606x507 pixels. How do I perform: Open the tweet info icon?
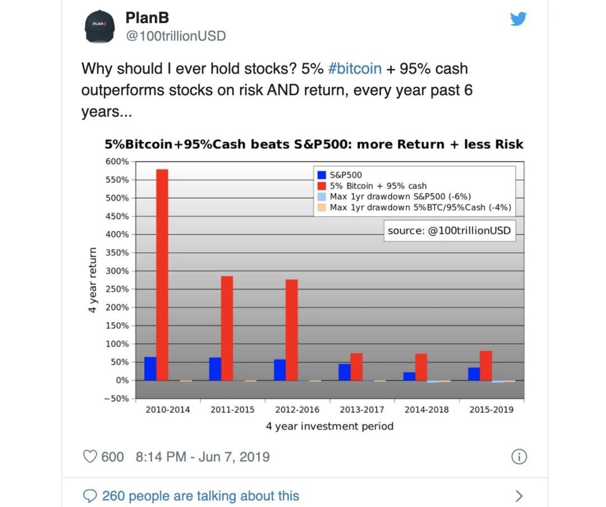(519, 457)
